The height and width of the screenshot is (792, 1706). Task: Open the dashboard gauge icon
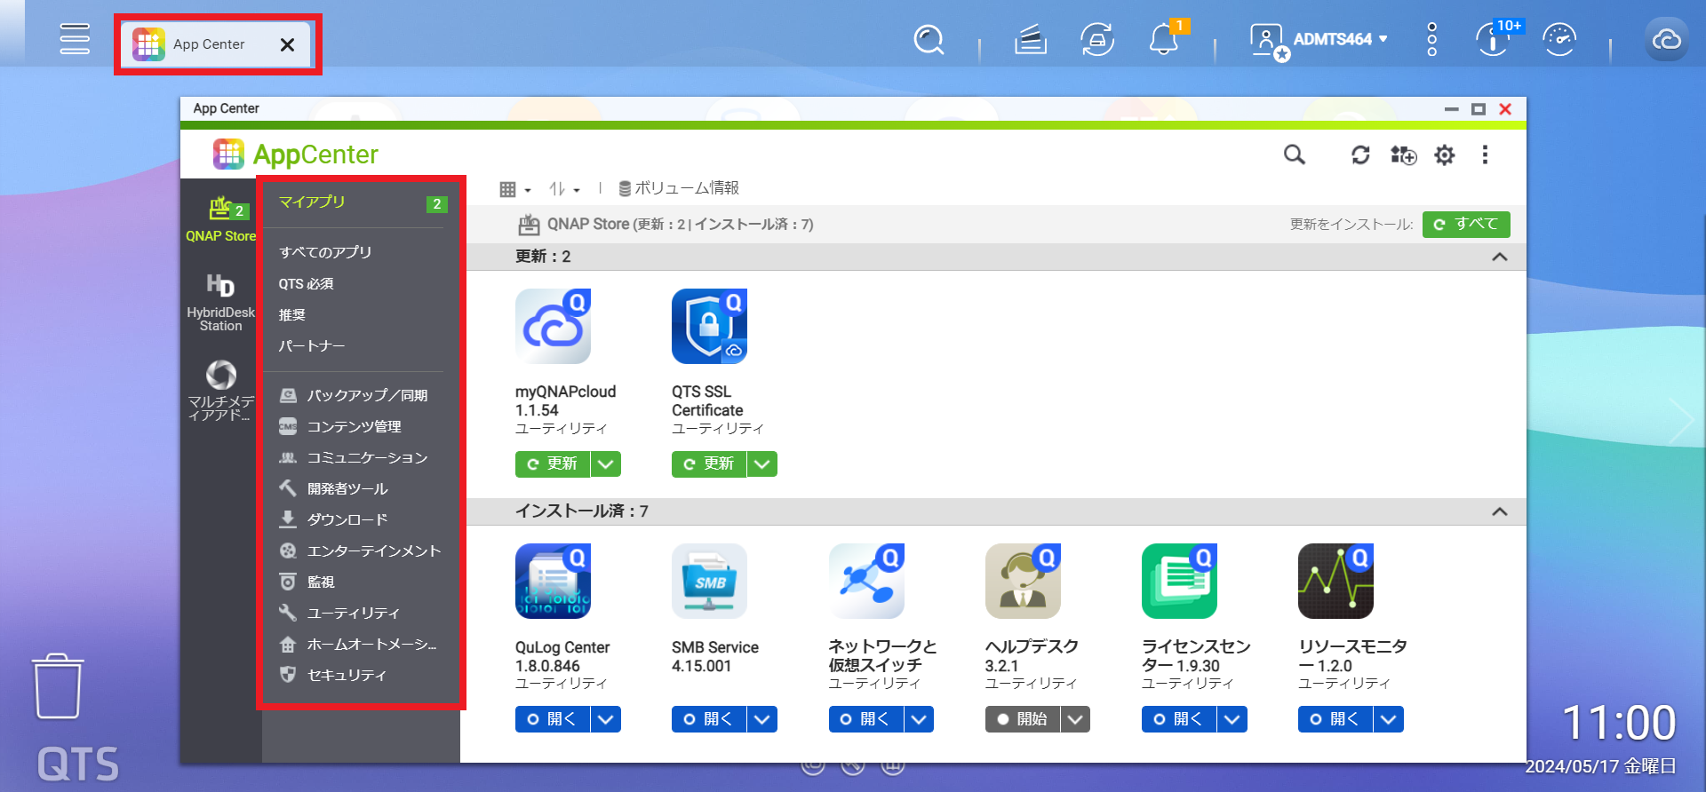(1559, 40)
